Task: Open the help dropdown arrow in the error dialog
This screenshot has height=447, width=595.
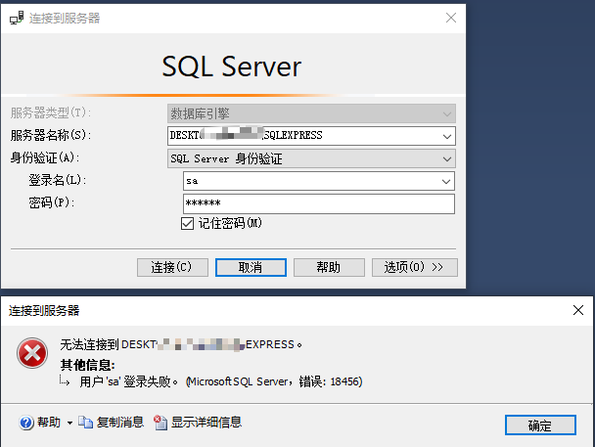Action: 69,423
